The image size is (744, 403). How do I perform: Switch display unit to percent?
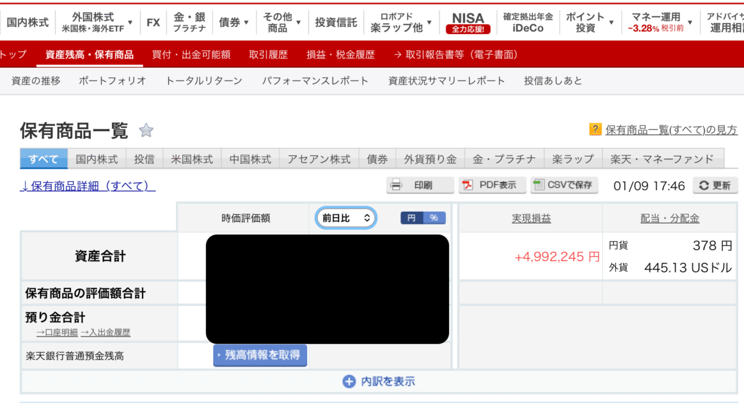(x=434, y=218)
